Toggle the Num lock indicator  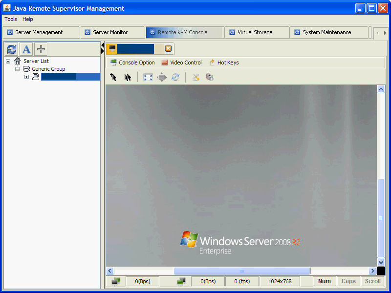(x=325, y=281)
